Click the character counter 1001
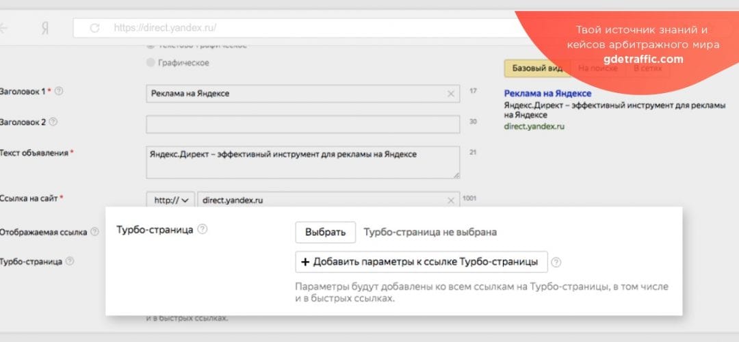 [469, 198]
